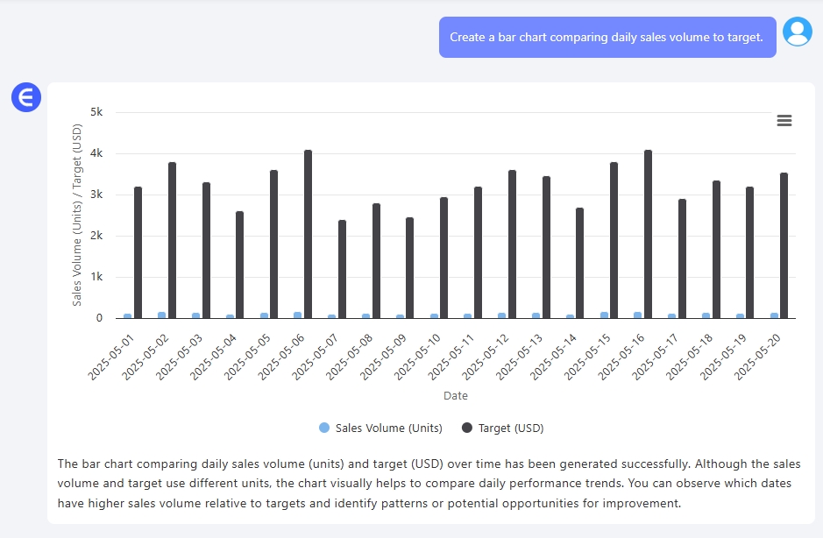
Task: Click the Target bar for 2025-05-12
Action: pyautogui.click(x=512, y=244)
